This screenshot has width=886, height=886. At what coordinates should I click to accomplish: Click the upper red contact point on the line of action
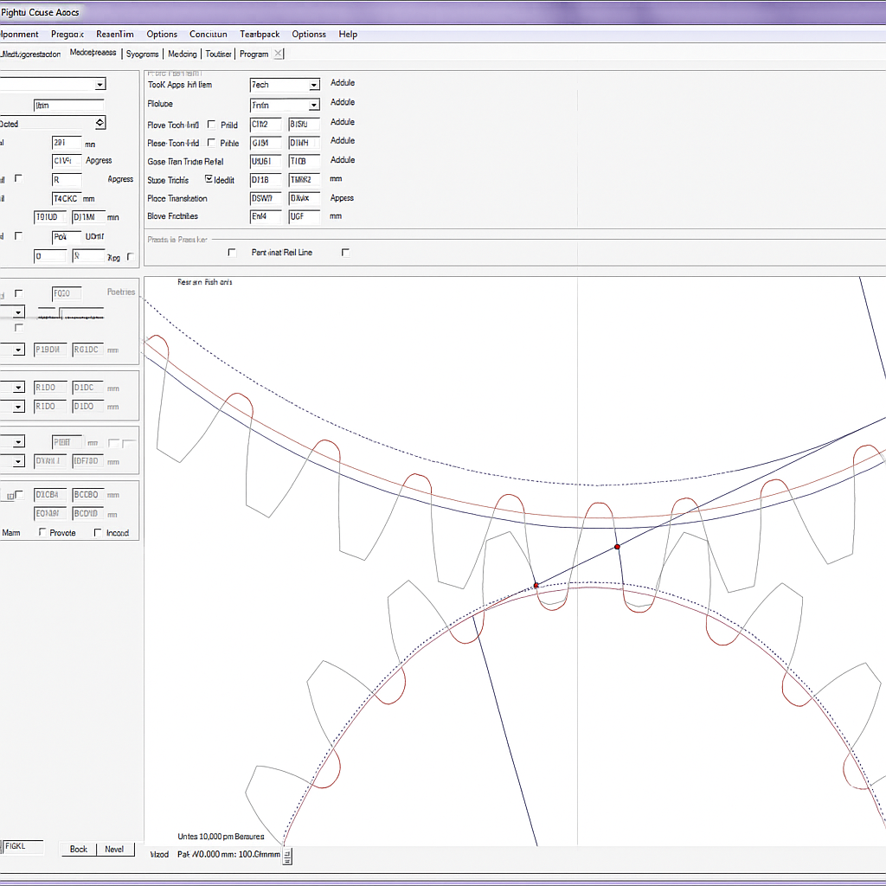coord(617,547)
